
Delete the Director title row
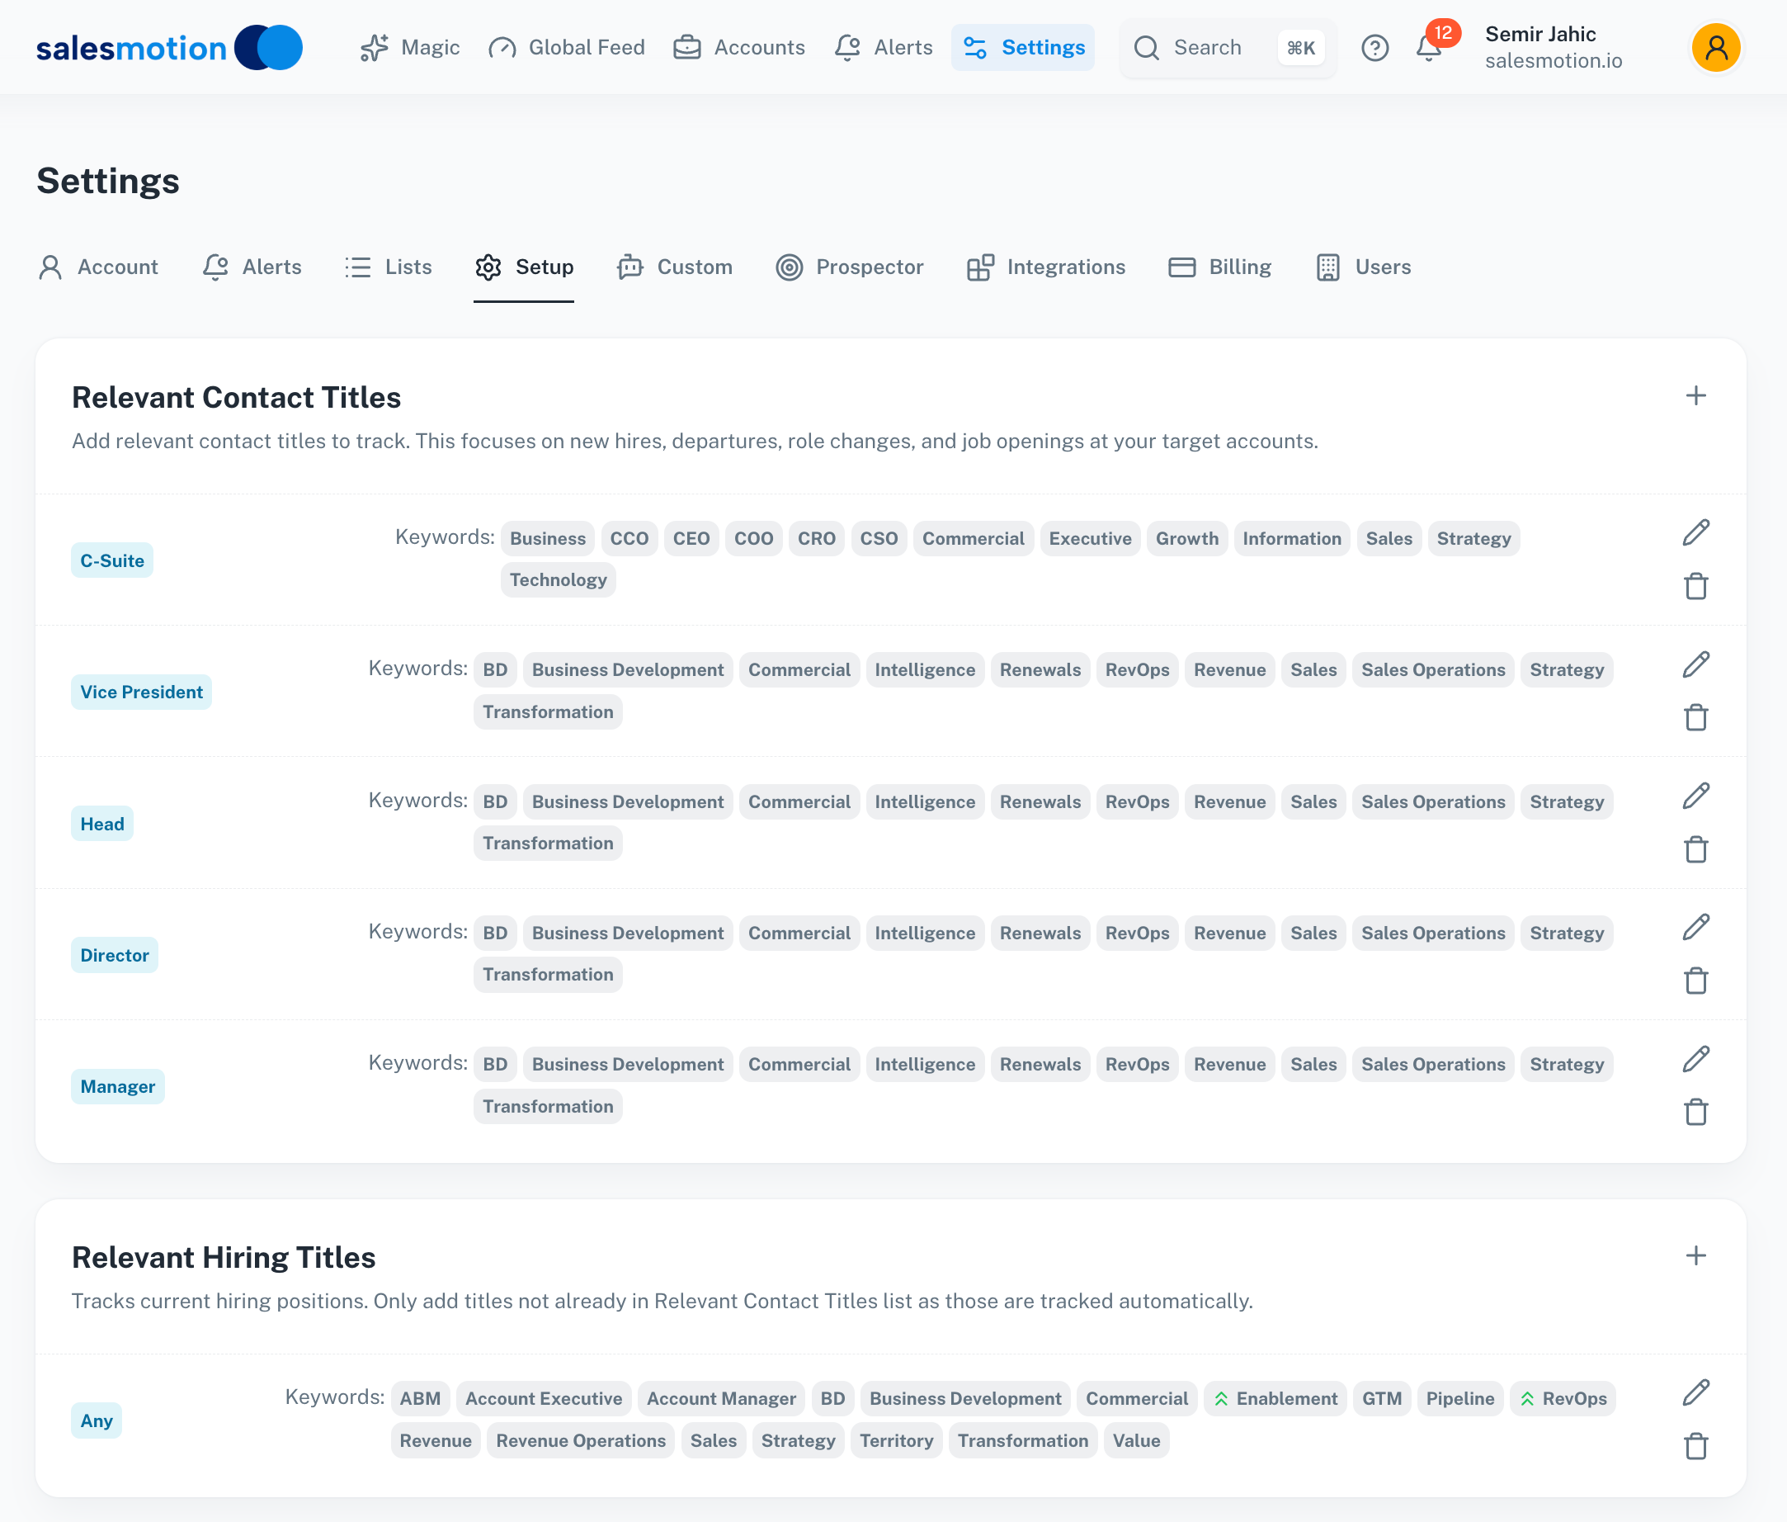pyautogui.click(x=1695, y=981)
